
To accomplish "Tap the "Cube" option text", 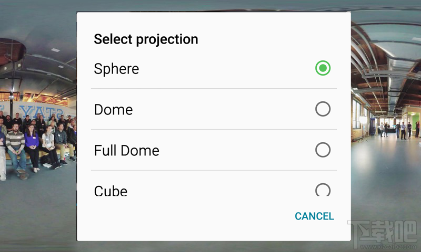I will 111,191.
